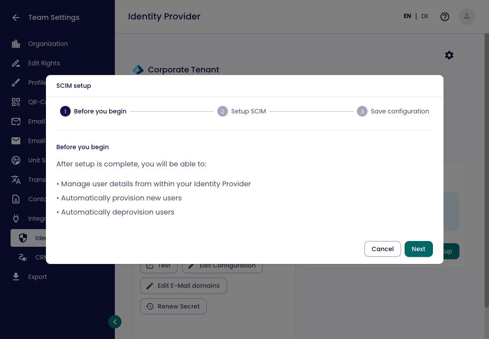Click the Renew Secret button
Screen dimensions: 489x339
(x=174, y=306)
